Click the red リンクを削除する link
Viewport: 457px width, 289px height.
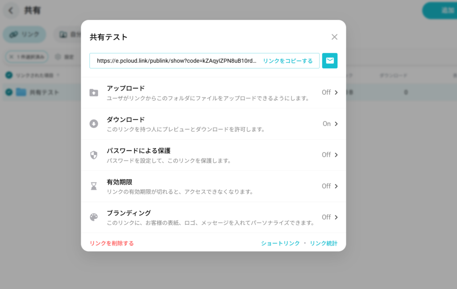coord(112,243)
